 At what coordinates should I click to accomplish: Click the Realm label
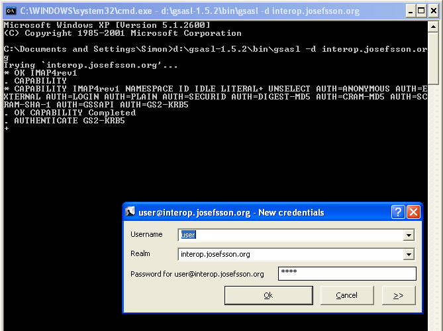point(140,253)
